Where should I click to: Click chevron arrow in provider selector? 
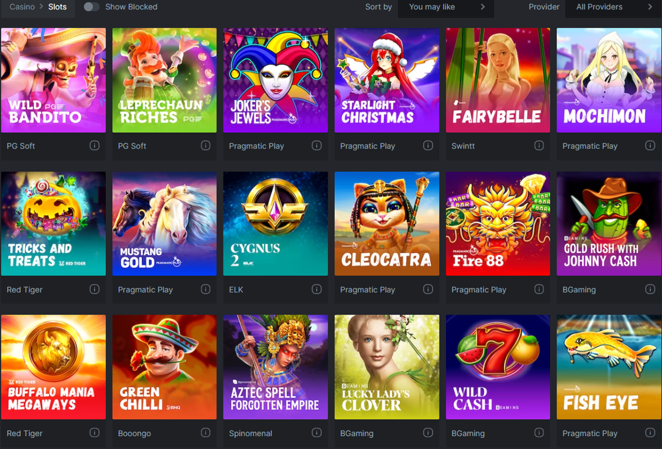click(x=650, y=7)
